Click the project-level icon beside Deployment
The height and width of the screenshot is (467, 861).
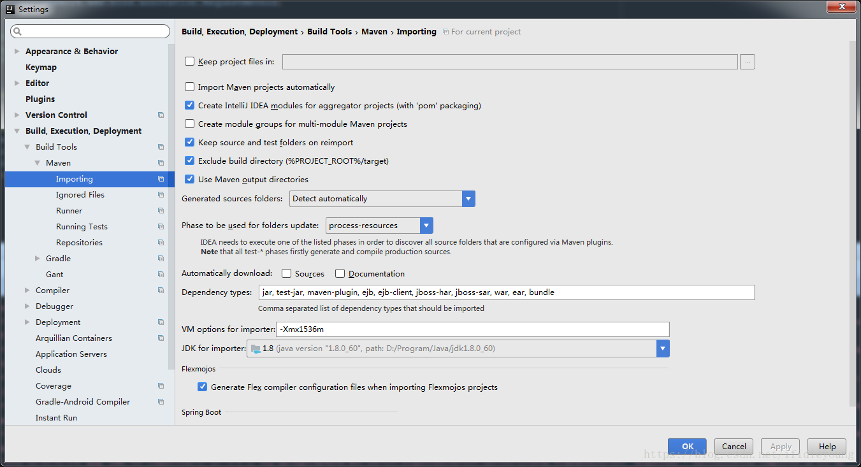[x=161, y=322]
